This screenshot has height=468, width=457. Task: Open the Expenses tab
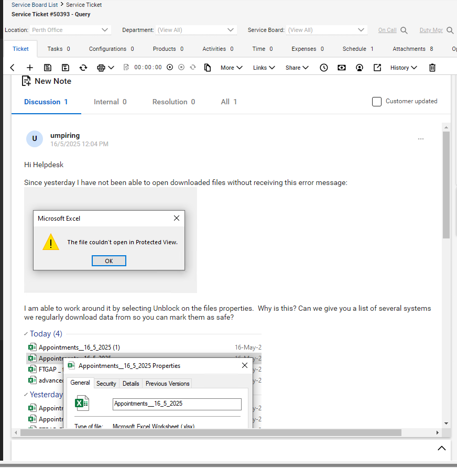coord(308,49)
